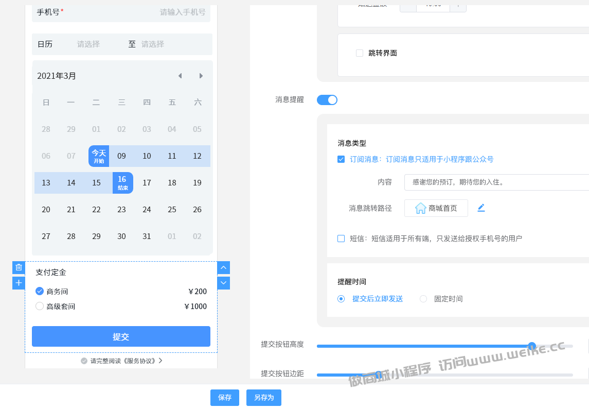Click the 商城首页 home icon
This screenshot has height=408, width=589.
420,208
